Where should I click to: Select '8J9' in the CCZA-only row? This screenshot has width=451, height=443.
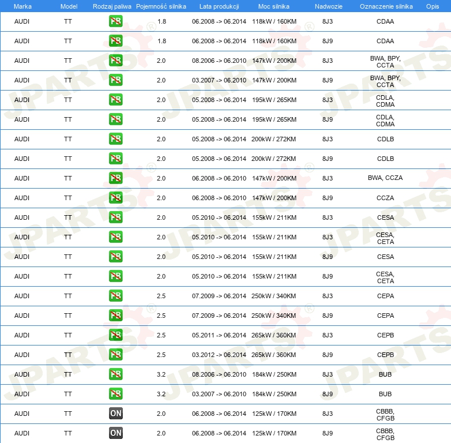[328, 198]
